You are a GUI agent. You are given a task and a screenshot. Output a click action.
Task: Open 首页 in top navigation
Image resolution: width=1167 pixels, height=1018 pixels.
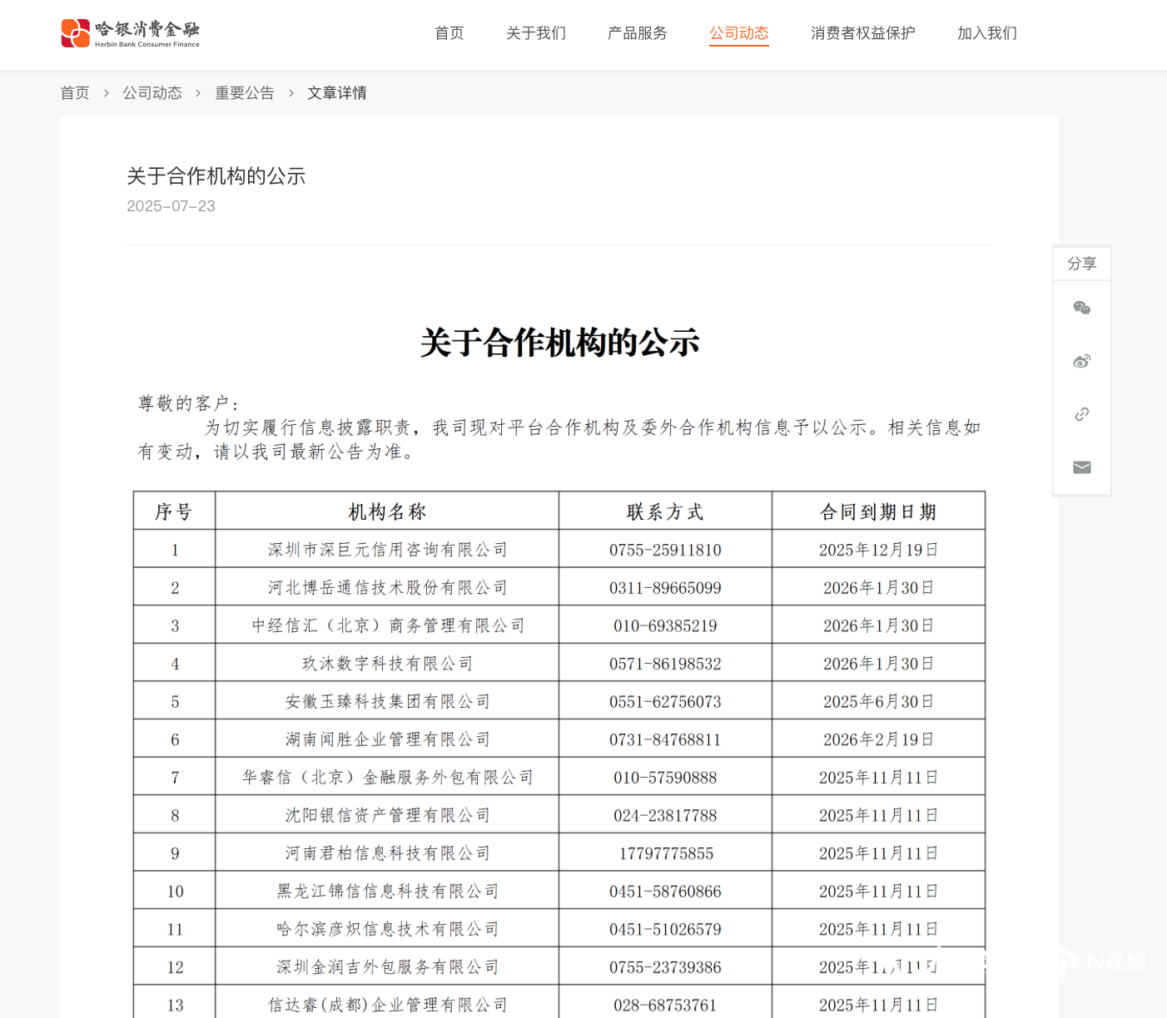pos(449,33)
